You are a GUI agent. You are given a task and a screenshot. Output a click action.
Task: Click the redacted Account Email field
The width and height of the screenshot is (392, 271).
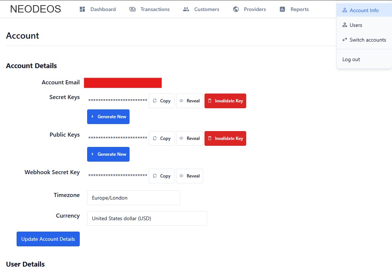[123, 83]
